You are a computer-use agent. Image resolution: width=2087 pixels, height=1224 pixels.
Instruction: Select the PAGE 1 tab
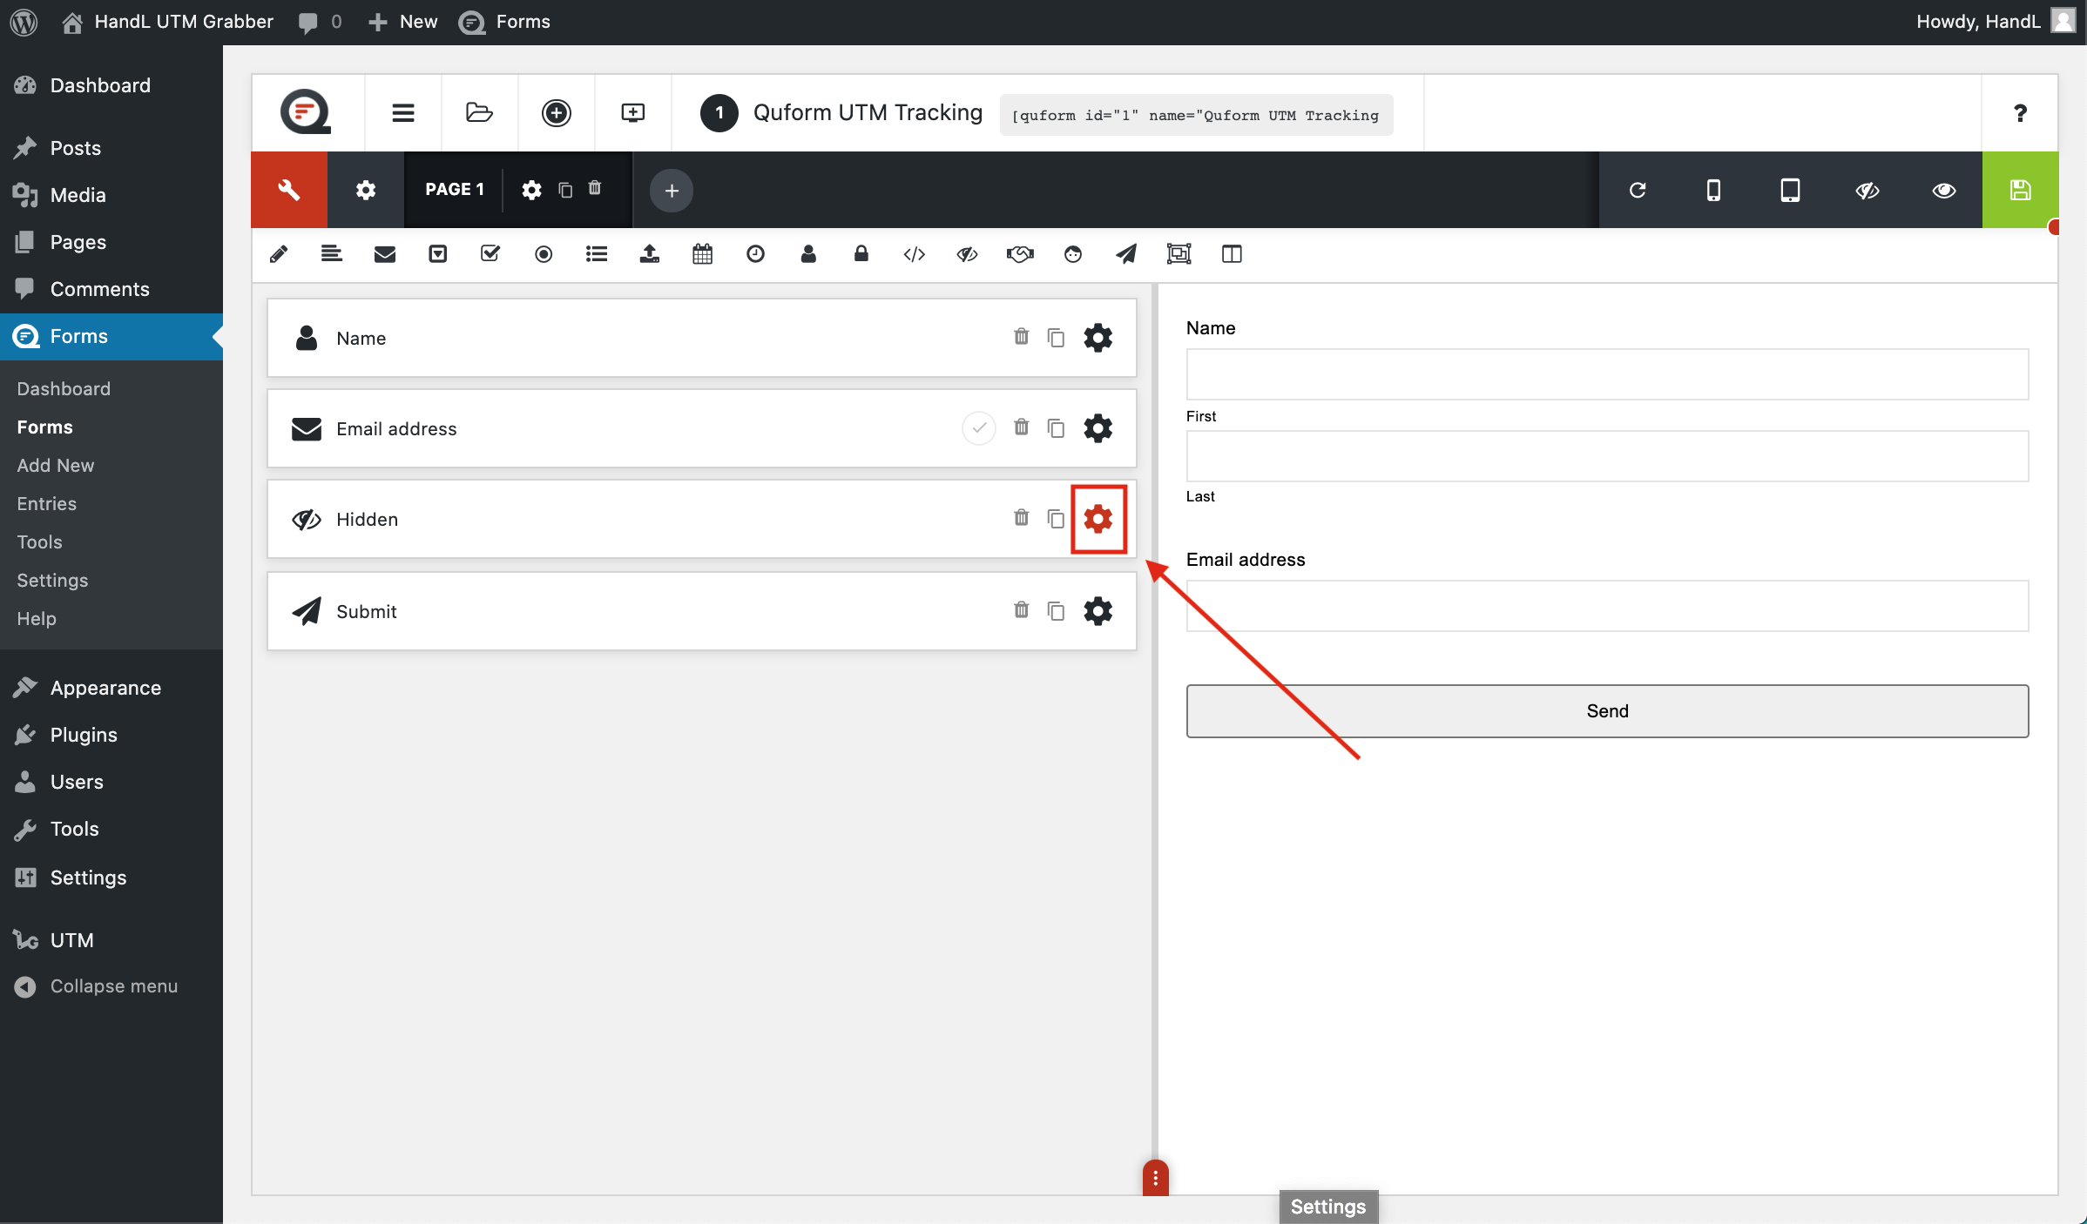[455, 190]
